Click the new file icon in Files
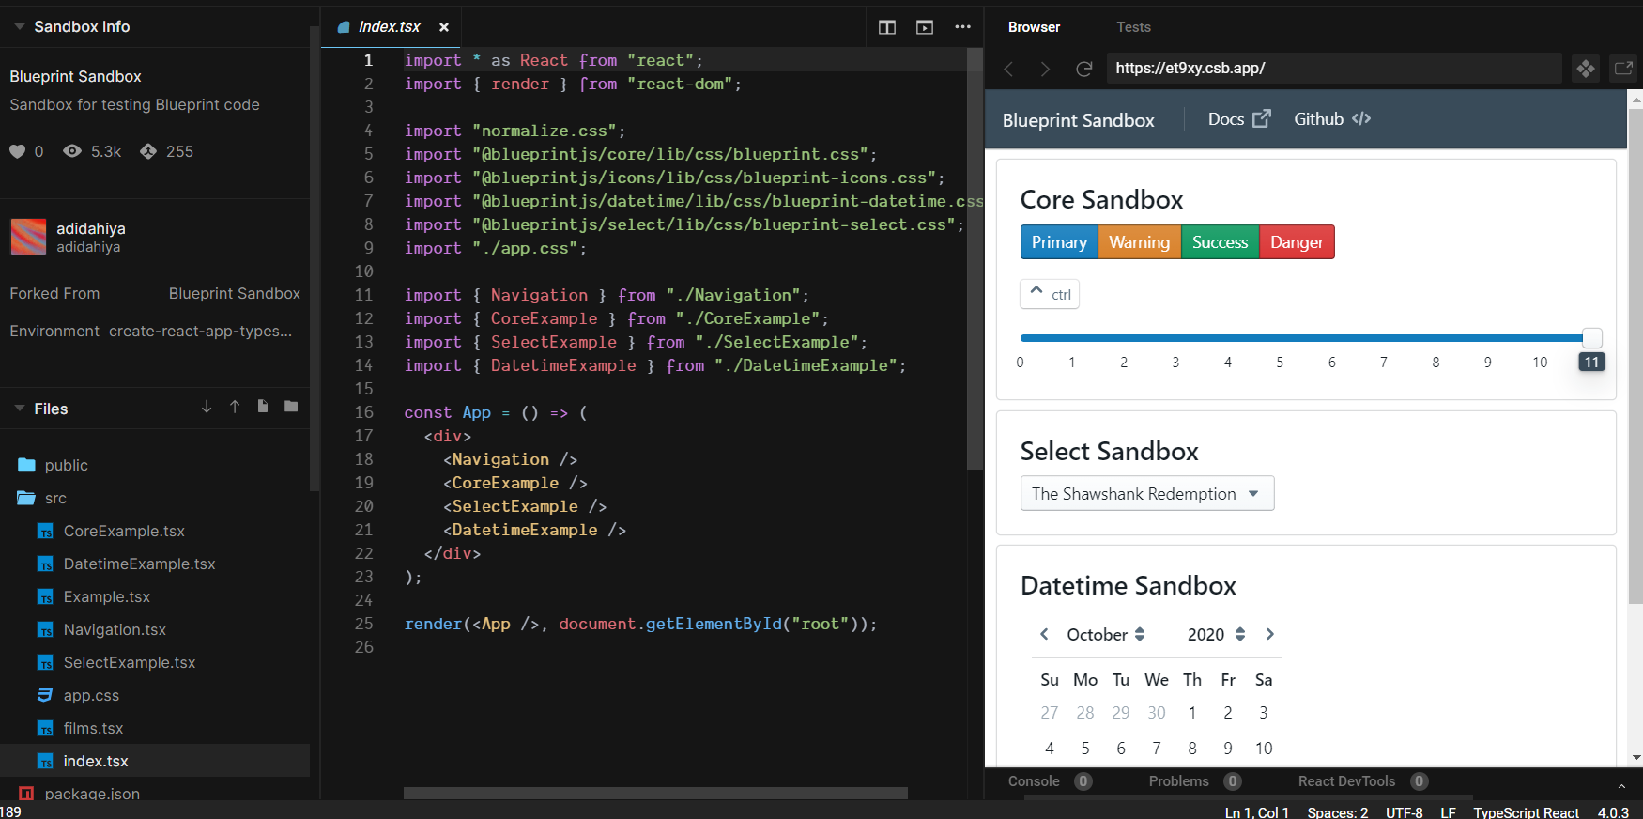This screenshot has height=819, width=1643. click(263, 407)
